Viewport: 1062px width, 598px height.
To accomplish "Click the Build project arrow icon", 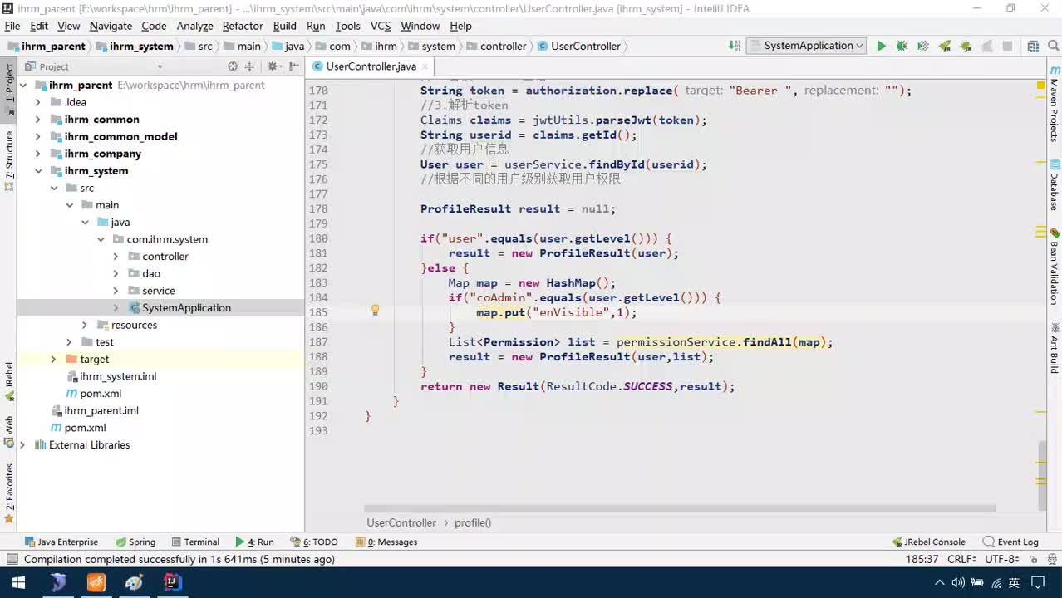I will (735, 46).
